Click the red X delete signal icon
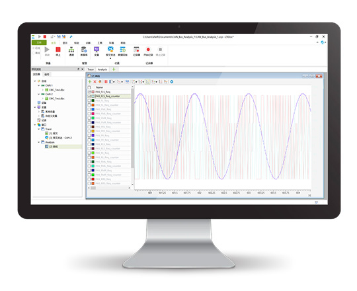Viewport: 357px width, 291px height. (x=95, y=81)
